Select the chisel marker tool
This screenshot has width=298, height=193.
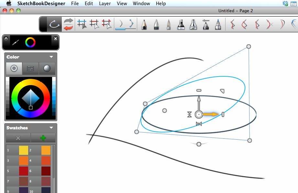(181, 24)
